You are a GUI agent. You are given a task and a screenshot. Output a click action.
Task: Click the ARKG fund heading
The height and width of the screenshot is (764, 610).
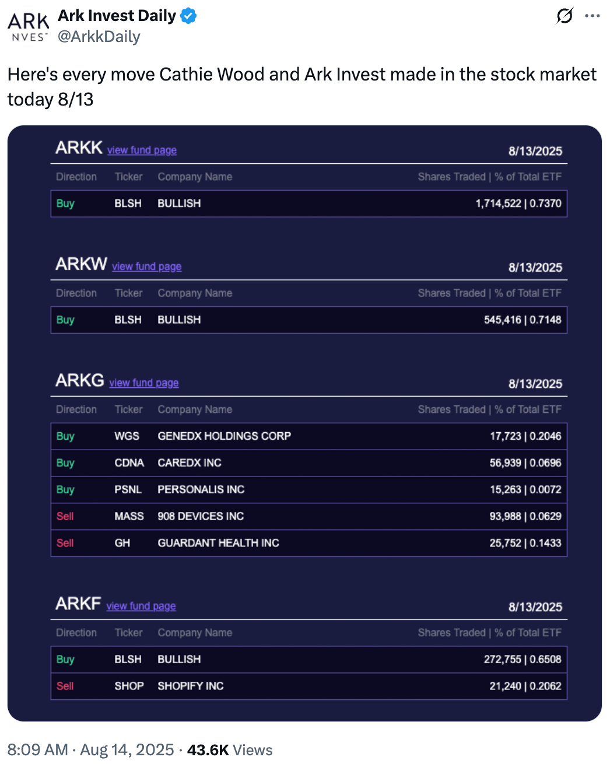tap(80, 380)
